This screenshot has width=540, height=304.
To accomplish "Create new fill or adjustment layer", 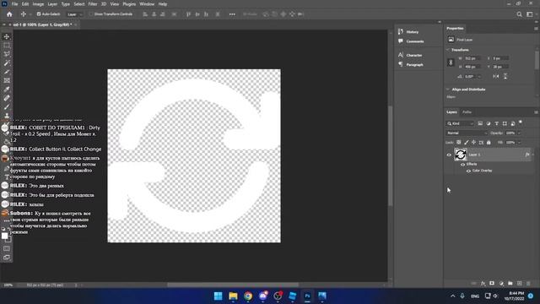I will (501, 284).
